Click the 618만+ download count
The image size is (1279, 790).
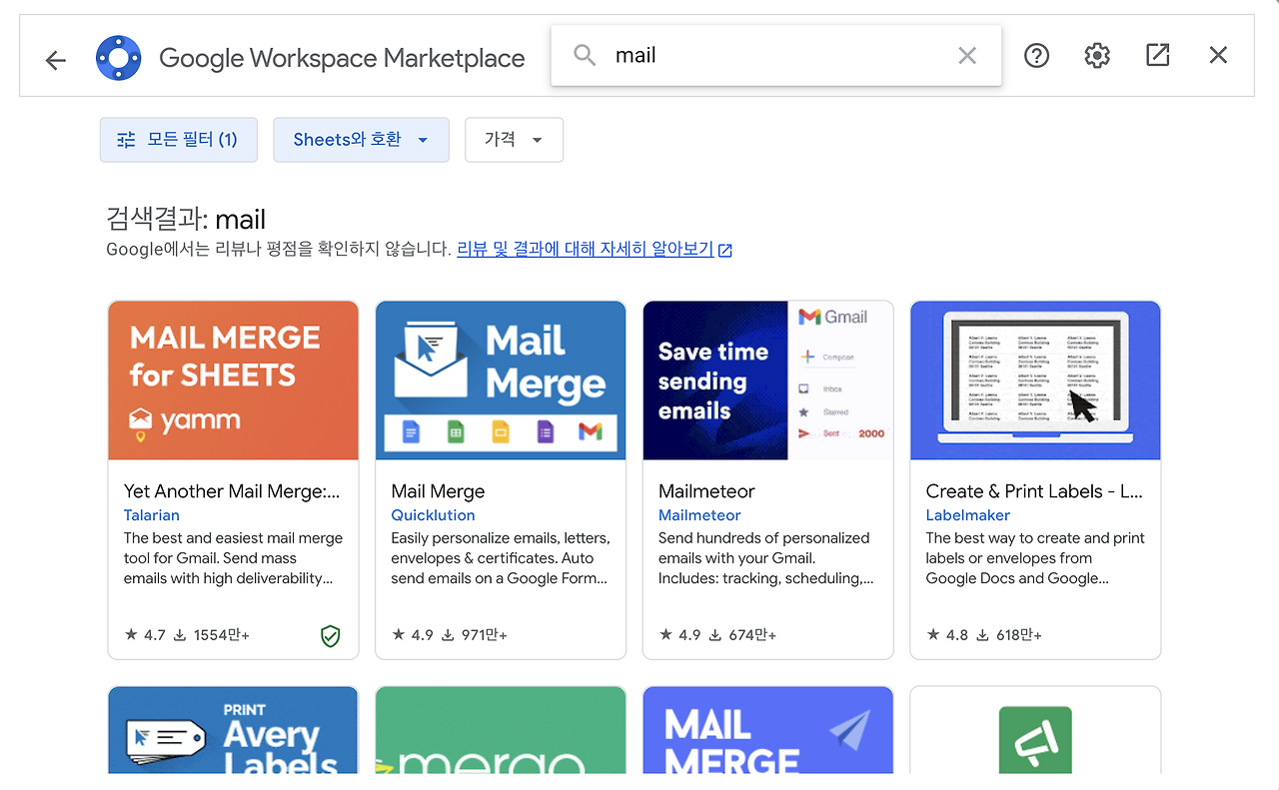[x=1019, y=635]
